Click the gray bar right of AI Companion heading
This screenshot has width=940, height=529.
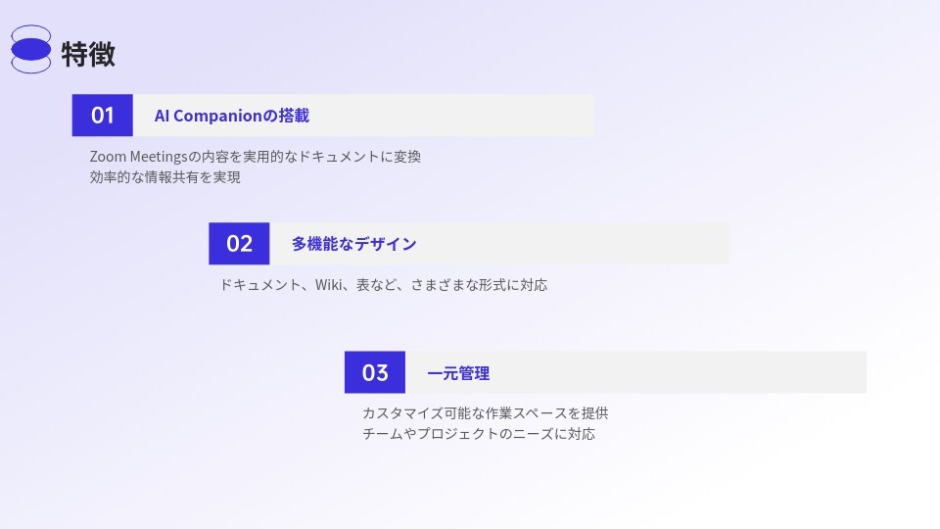coord(452,116)
